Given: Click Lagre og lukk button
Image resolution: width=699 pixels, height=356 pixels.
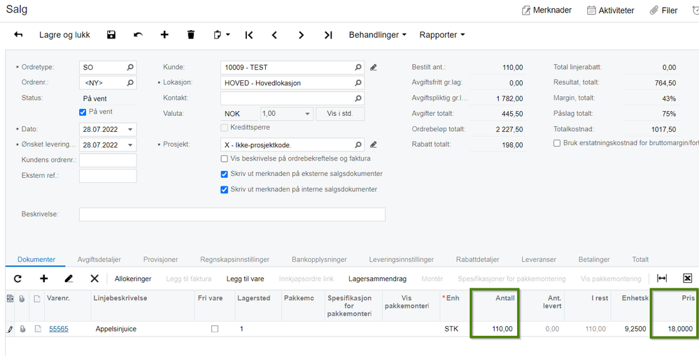Looking at the screenshot, I should (x=64, y=35).
